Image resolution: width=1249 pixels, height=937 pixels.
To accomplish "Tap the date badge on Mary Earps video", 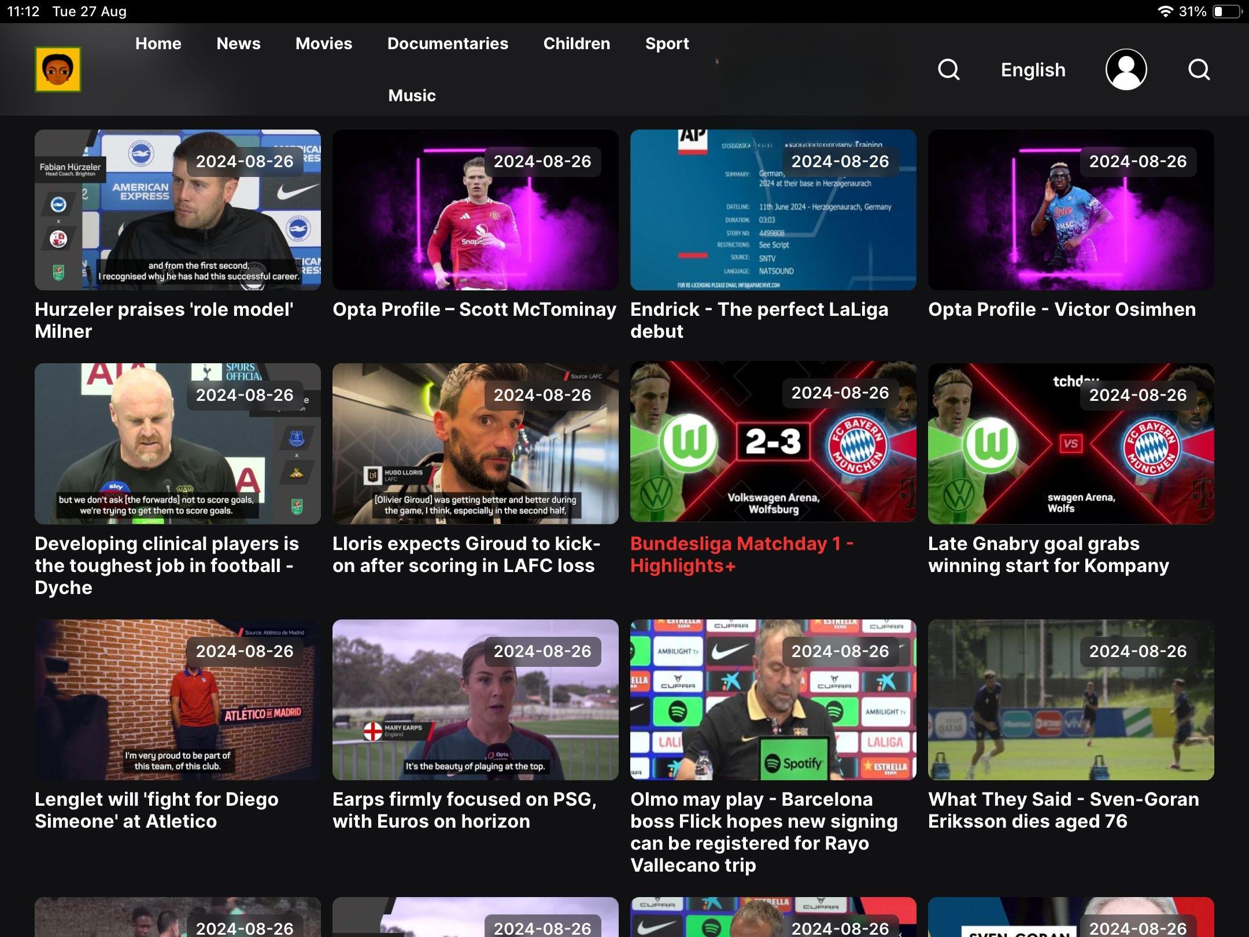I will [x=542, y=651].
